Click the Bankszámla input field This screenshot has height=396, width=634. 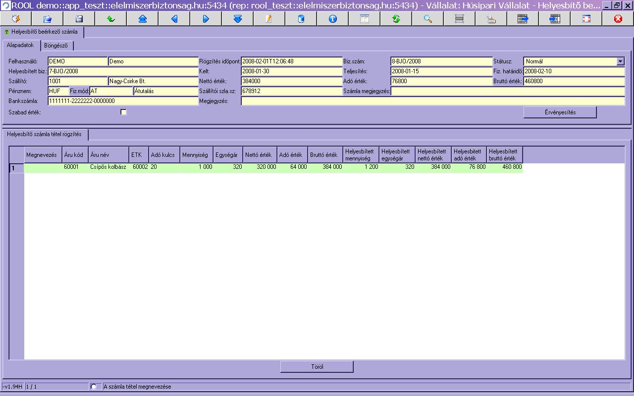pos(123,101)
